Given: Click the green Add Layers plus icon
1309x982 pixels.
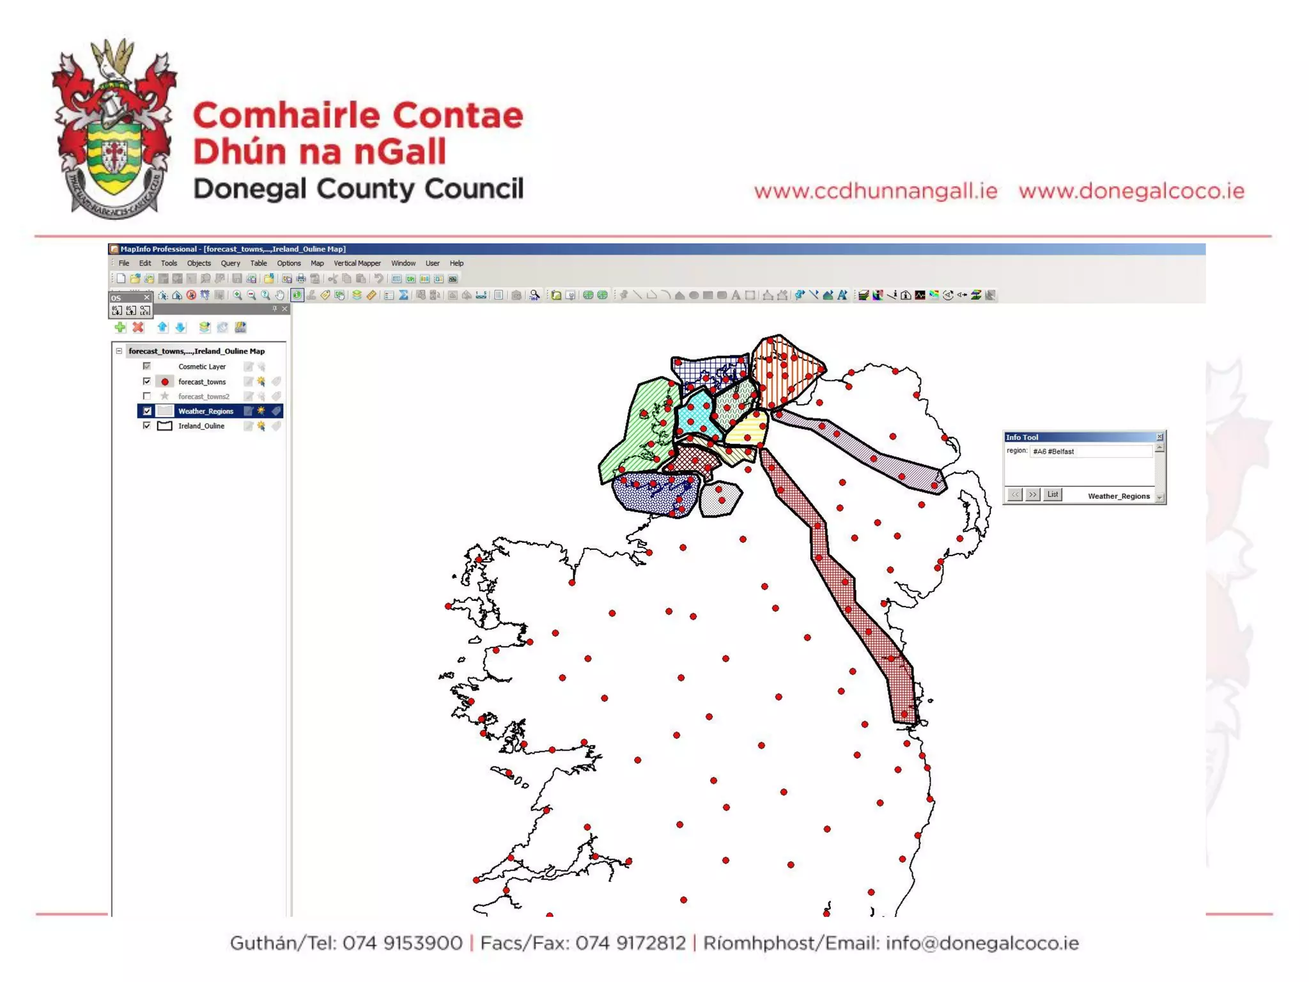Looking at the screenshot, I should tap(120, 327).
